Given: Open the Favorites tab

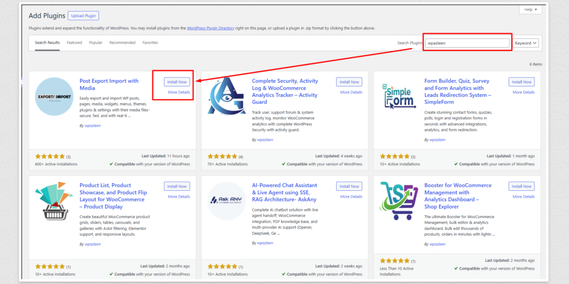Looking at the screenshot, I should point(150,43).
